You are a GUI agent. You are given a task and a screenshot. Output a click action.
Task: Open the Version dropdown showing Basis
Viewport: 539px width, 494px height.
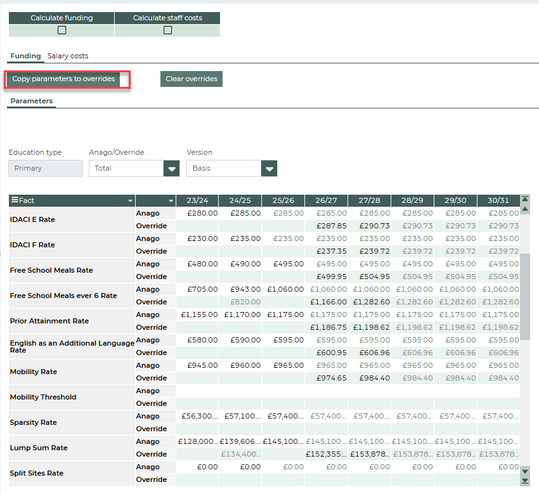(269, 168)
